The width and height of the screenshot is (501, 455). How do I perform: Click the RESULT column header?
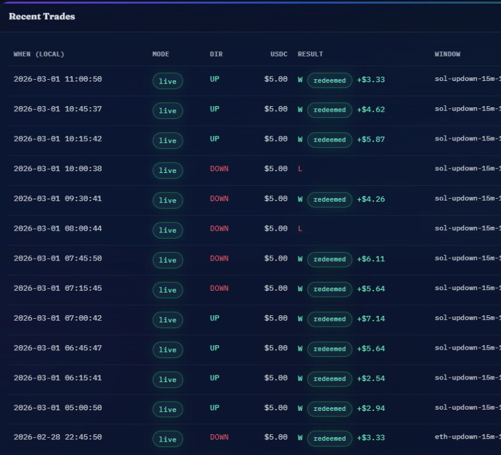(310, 54)
